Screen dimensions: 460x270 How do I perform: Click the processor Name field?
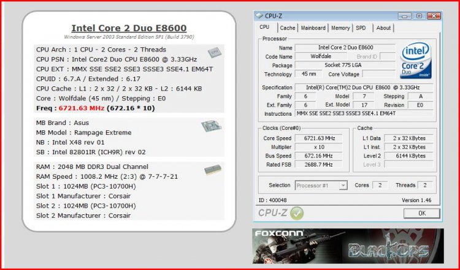pos(345,47)
